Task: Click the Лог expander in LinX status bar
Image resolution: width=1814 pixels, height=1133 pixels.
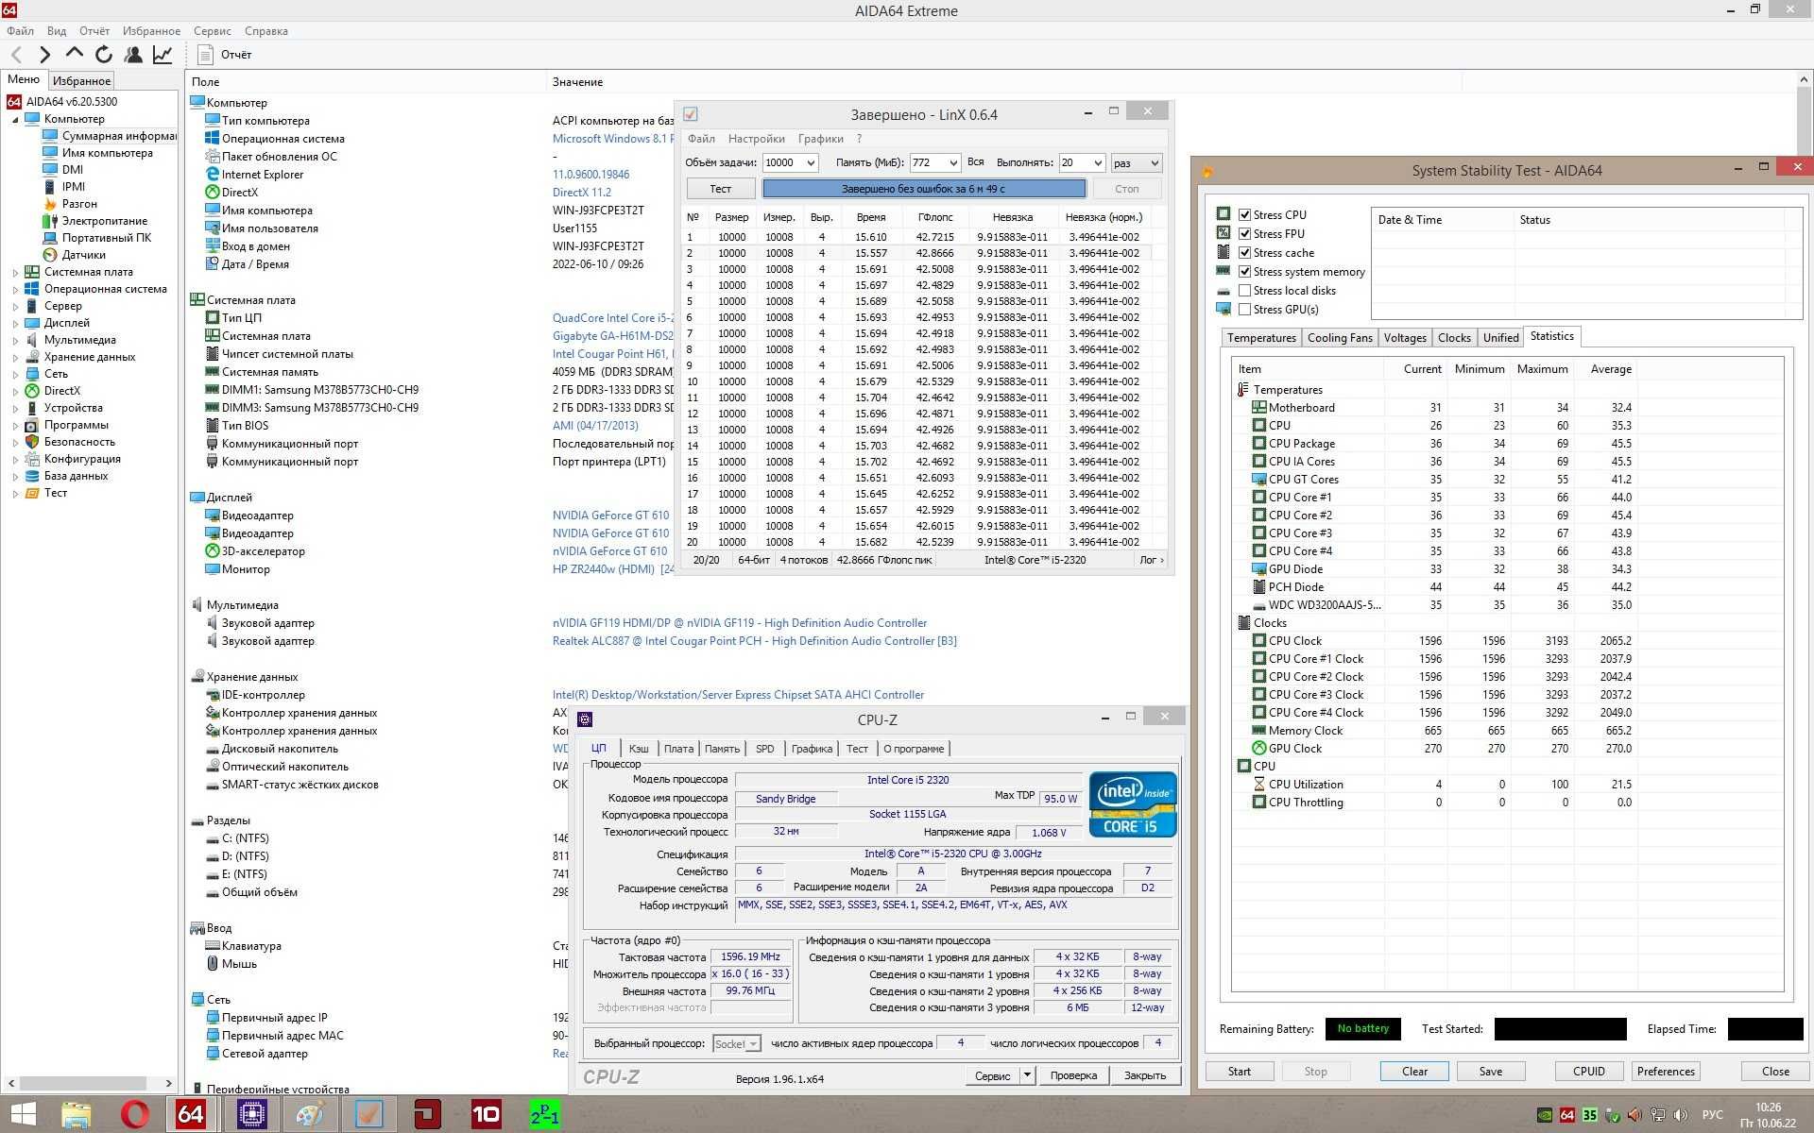Action: coord(1151,560)
